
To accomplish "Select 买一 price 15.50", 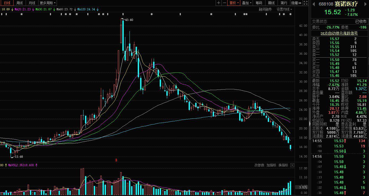I will point(334,60).
